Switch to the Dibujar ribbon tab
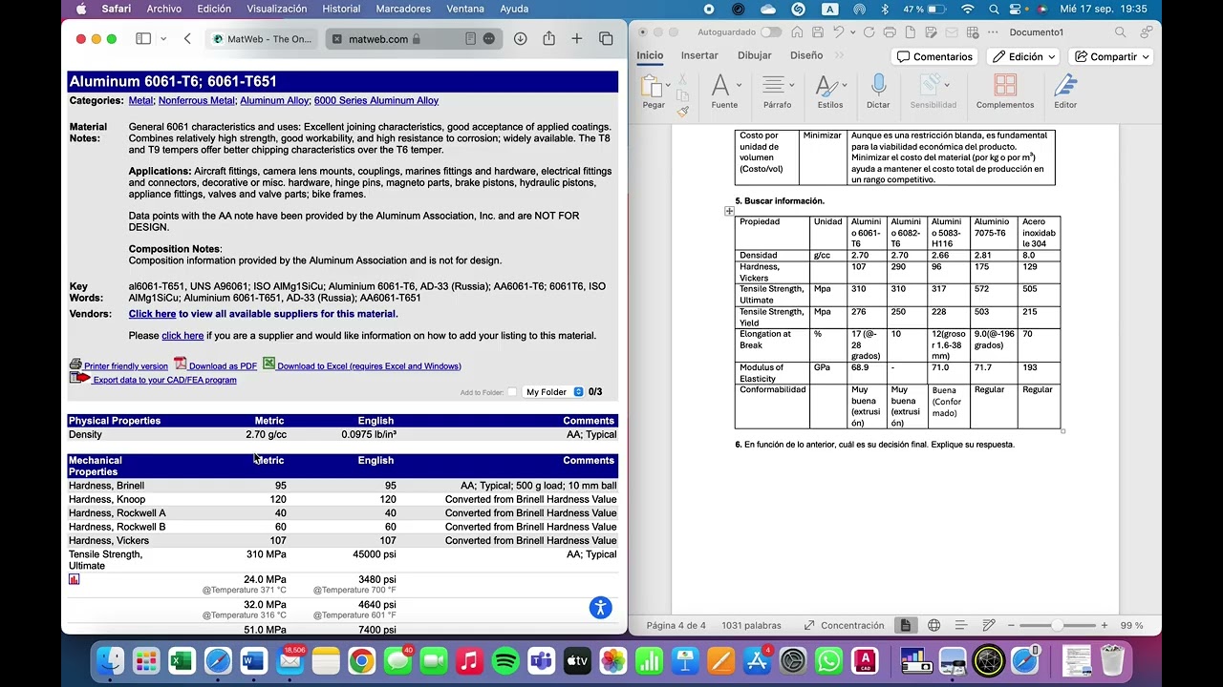 [754, 55]
